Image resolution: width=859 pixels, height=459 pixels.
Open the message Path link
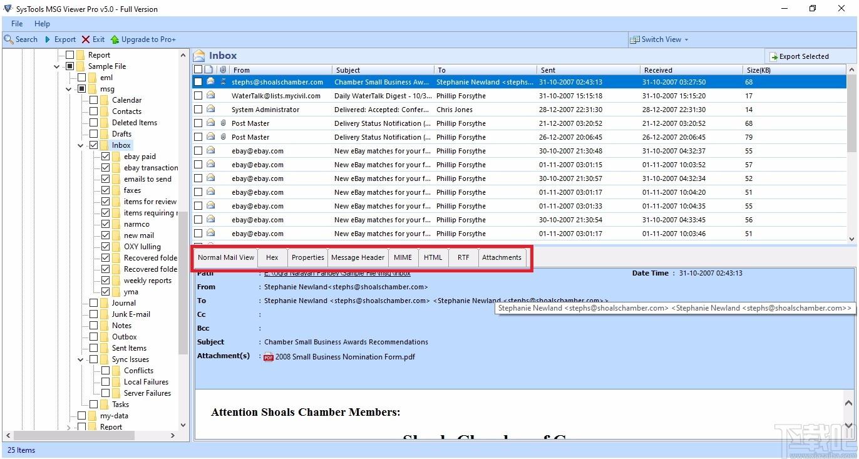(x=337, y=273)
